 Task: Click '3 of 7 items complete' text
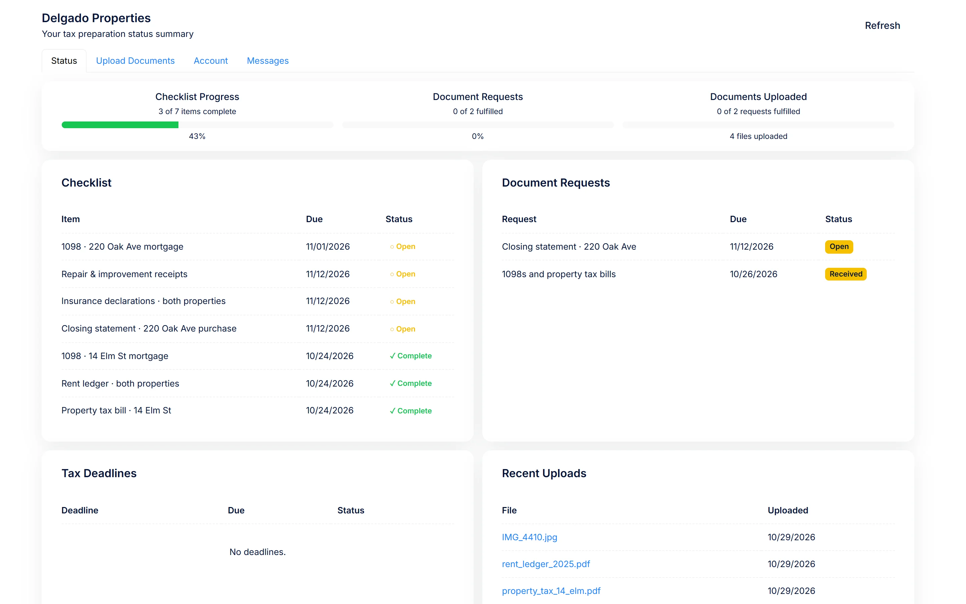click(x=197, y=111)
